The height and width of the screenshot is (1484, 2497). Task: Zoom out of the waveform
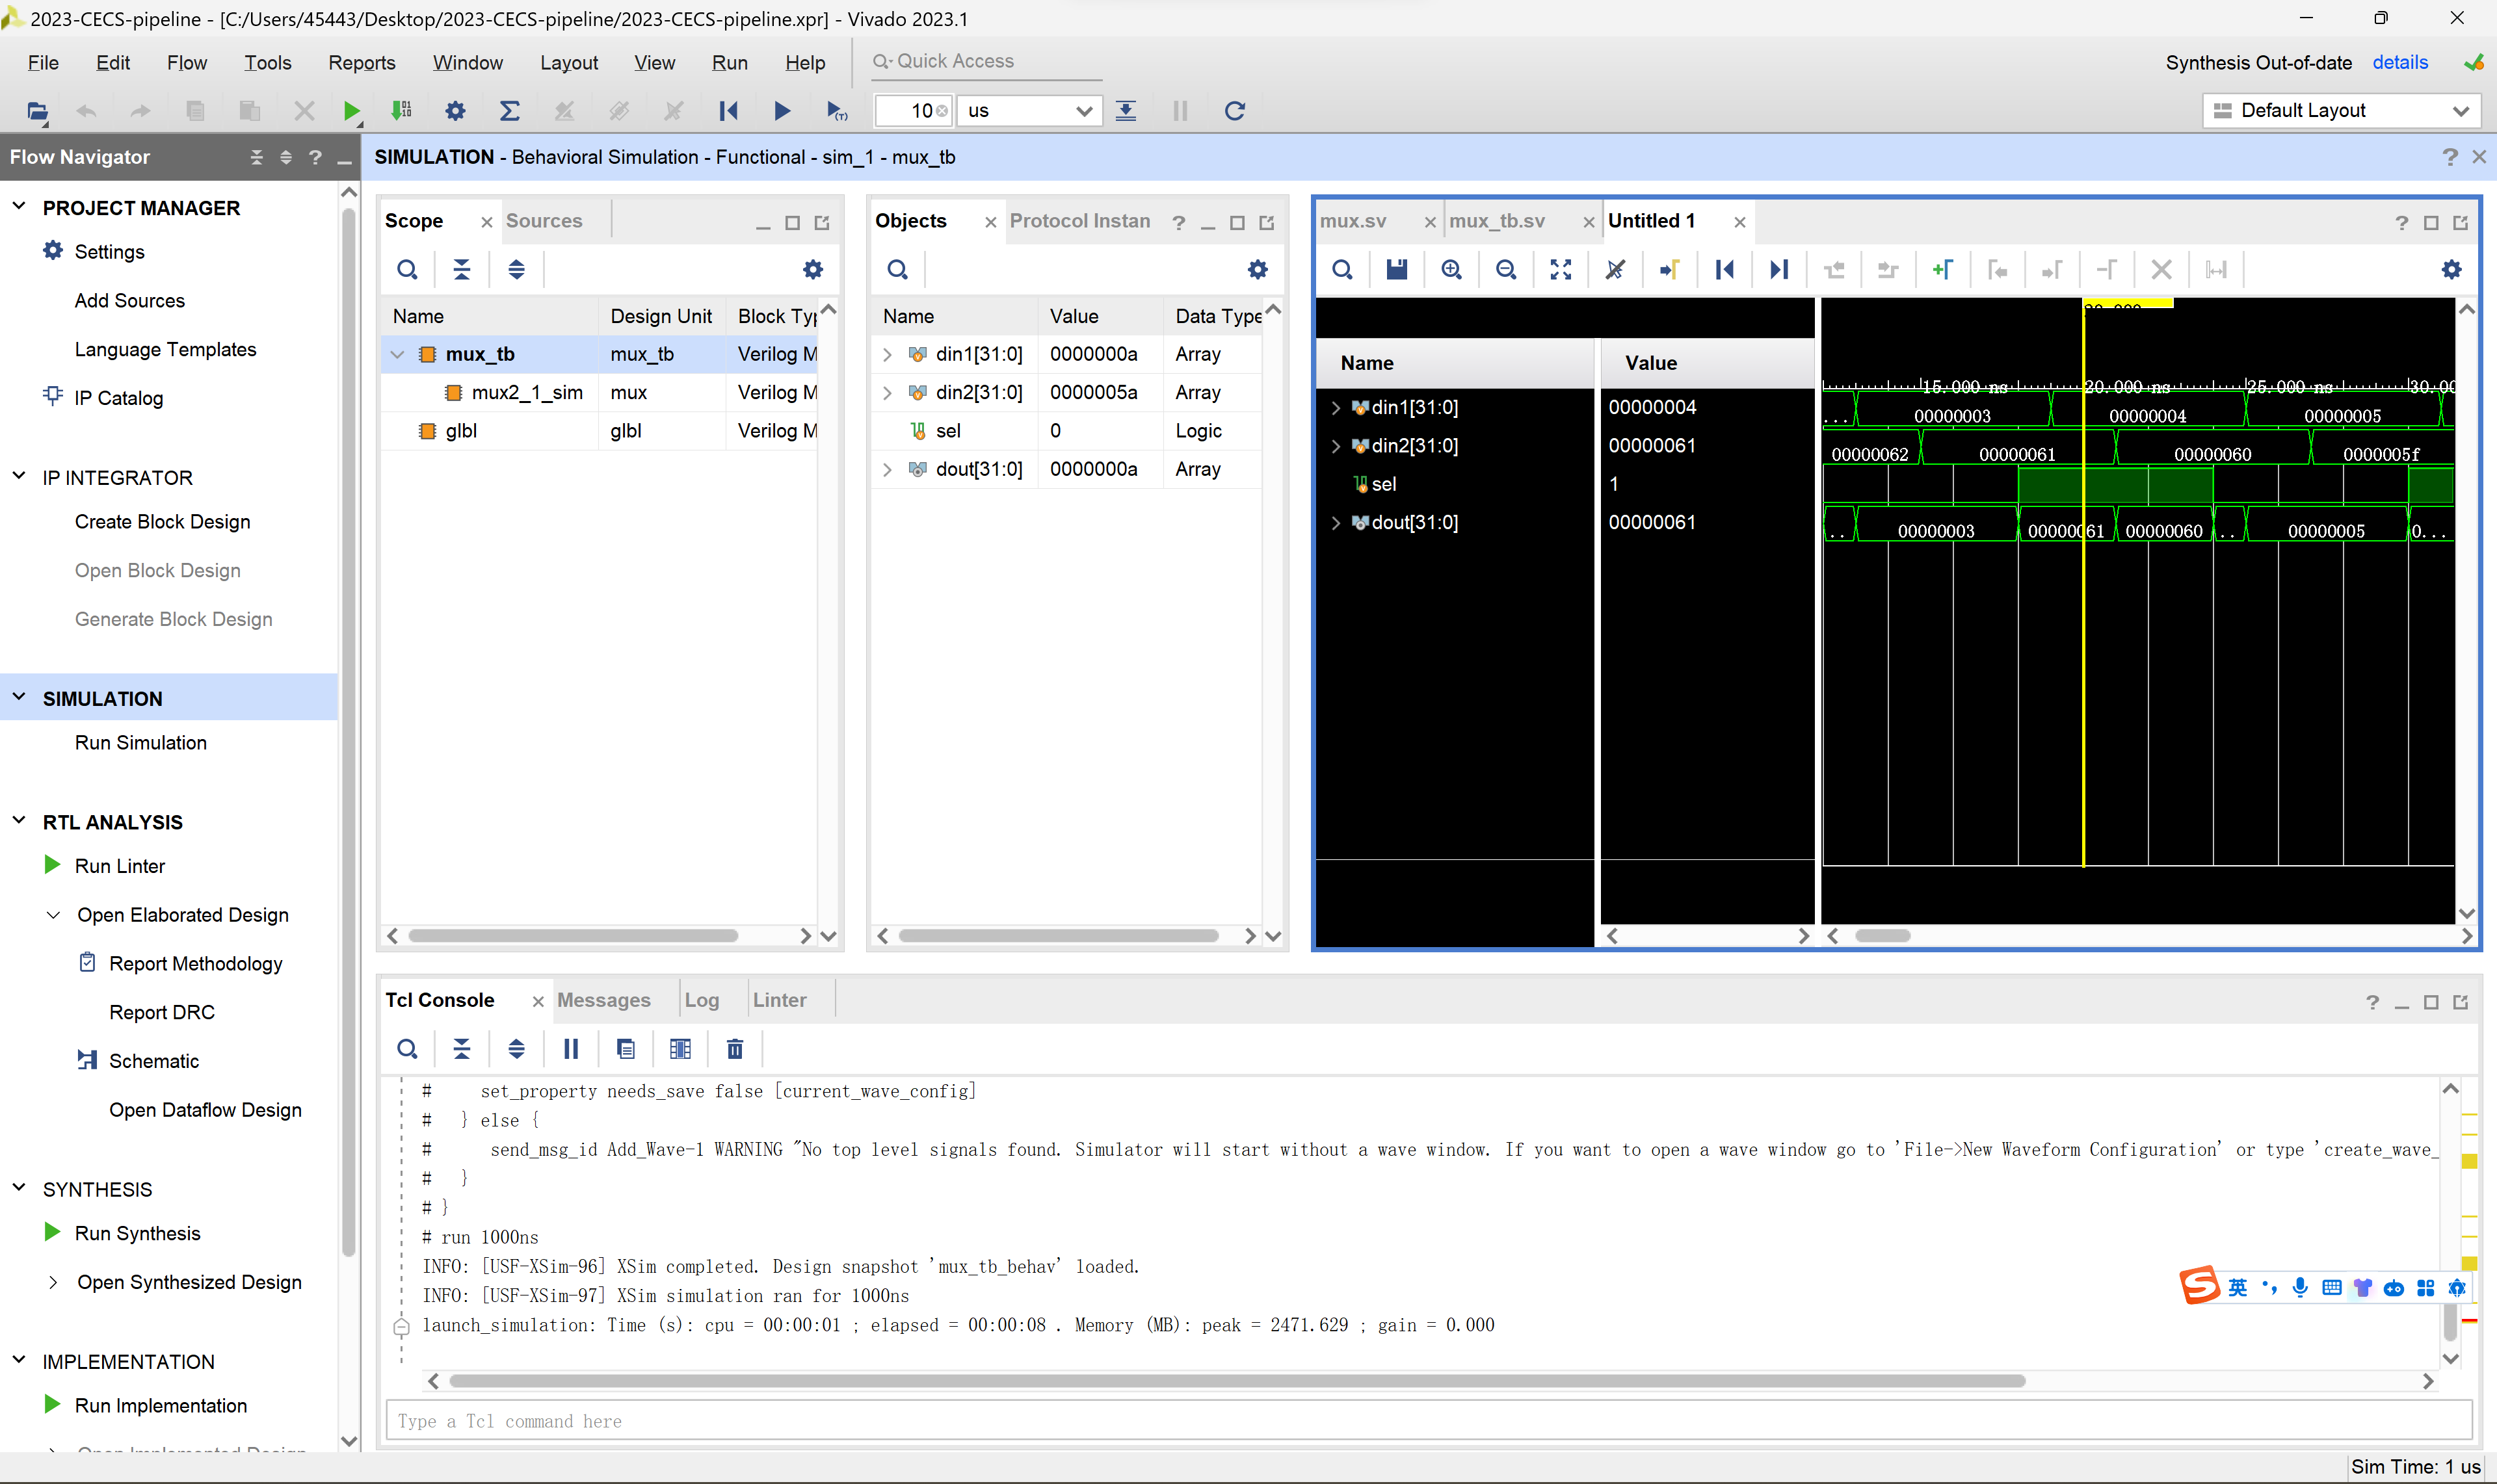click(1505, 269)
